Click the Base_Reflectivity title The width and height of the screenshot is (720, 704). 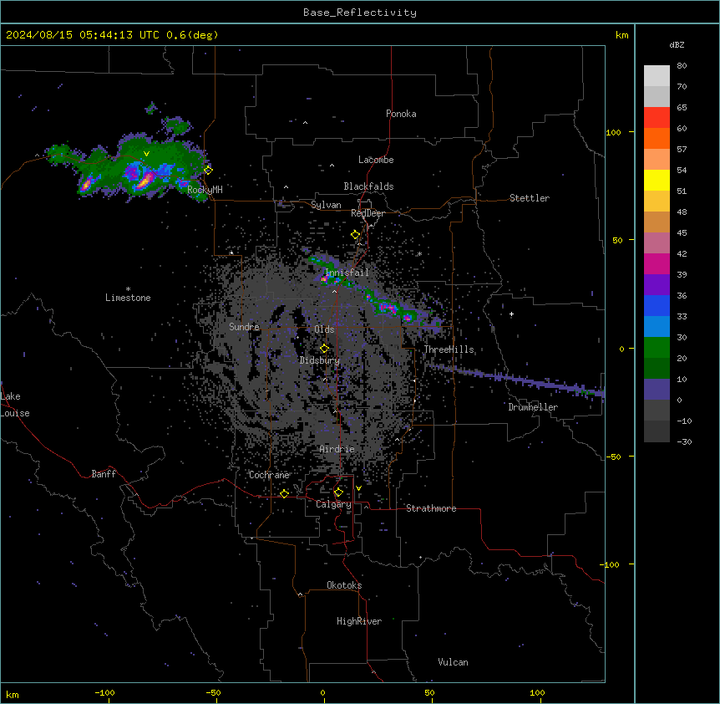pyautogui.click(x=360, y=13)
